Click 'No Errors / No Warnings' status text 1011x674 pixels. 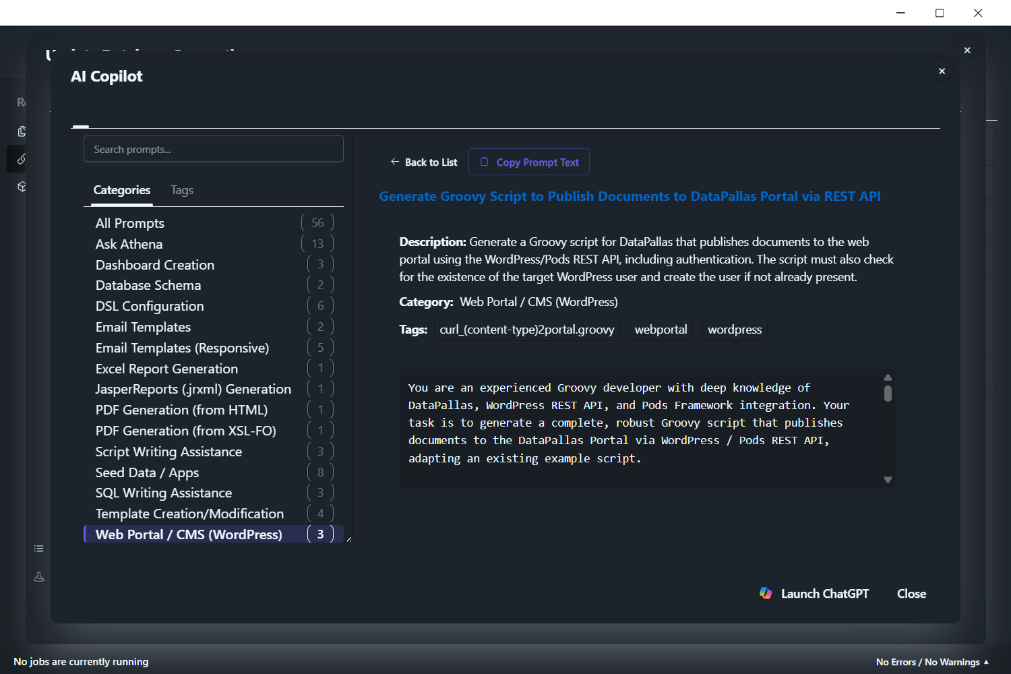927,662
